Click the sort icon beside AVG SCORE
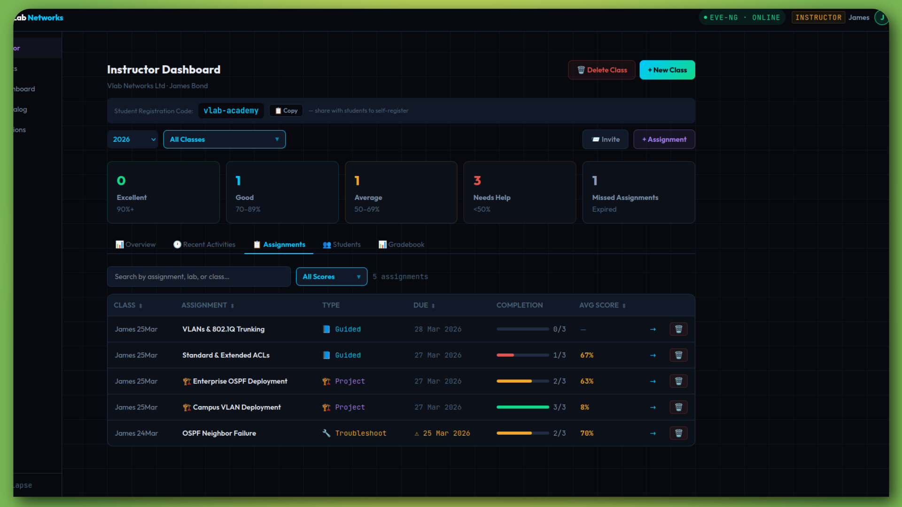The width and height of the screenshot is (902, 507). [x=623, y=305]
